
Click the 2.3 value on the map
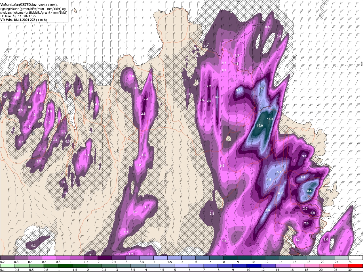click(x=146, y=99)
